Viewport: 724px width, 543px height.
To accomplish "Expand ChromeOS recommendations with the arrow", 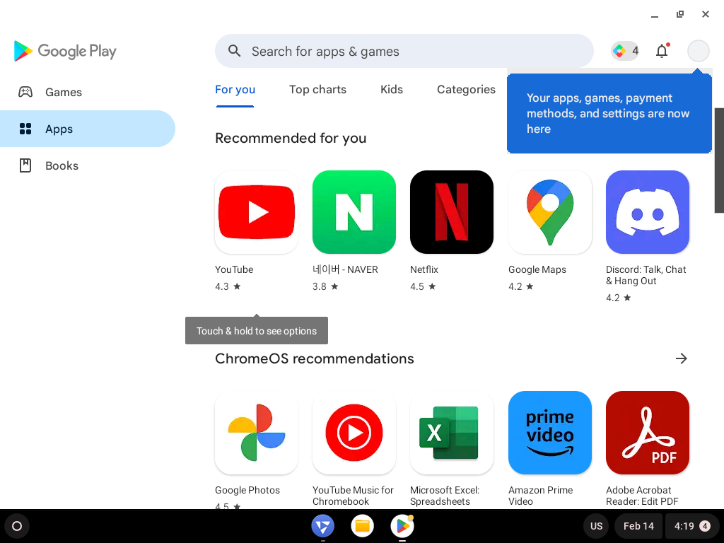I will coord(682,358).
